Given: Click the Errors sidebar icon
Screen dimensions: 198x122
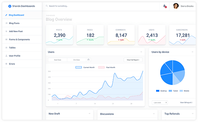Looking at the screenshot, I should click(6, 64).
